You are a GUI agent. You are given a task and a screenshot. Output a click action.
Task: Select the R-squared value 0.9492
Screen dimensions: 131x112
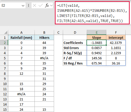click(97, 53)
